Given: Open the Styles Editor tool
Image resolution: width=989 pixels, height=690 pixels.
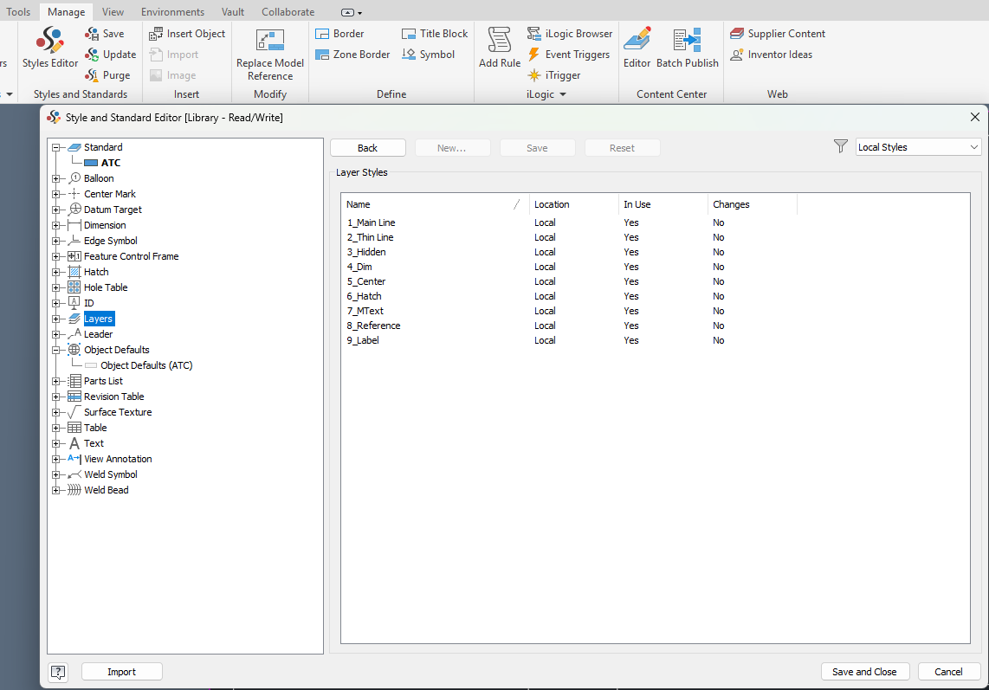Looking at the screenshot, I should [50, 47].
